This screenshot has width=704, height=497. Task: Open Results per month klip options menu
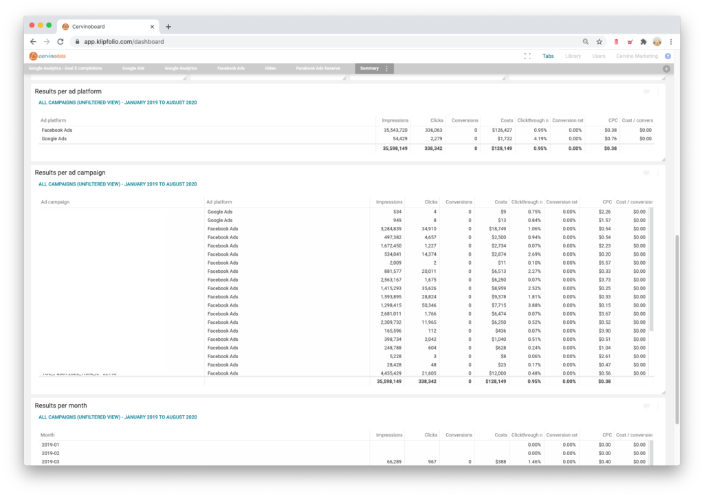click(x=658, y=406)
